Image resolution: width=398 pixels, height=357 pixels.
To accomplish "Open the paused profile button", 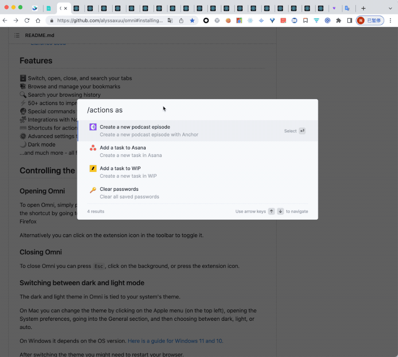I will (x=370, y=20).
